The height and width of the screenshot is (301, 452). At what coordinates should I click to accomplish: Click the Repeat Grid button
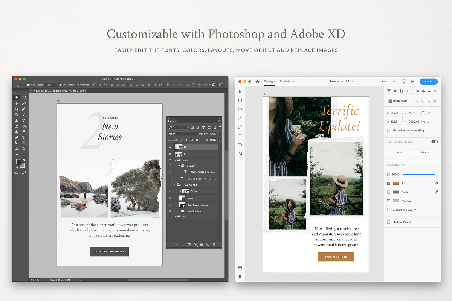[x=398, y=101]
